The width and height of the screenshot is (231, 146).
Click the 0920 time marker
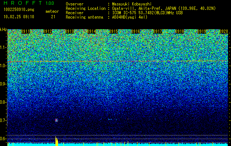click(x=224, y=31)
